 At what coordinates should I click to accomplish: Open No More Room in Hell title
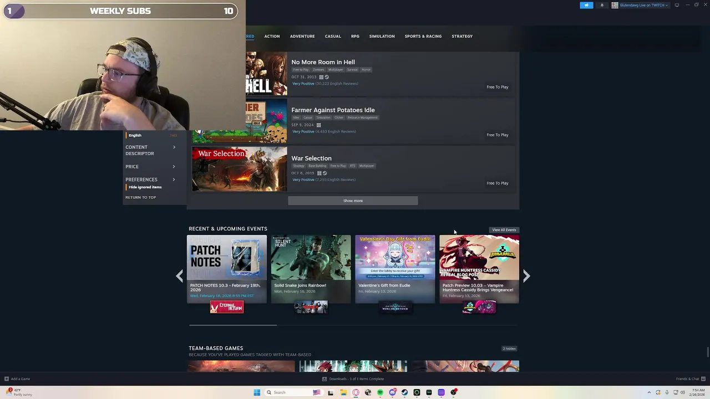[323, 62]
